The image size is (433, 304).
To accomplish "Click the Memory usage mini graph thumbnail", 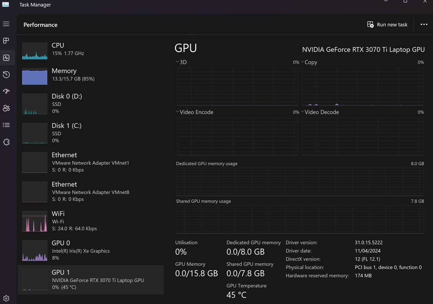I will (x=34, y=76).
